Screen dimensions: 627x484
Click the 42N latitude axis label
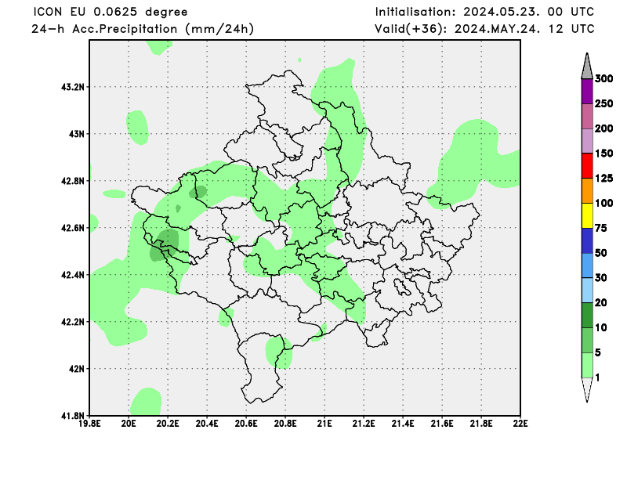(77, 369)
